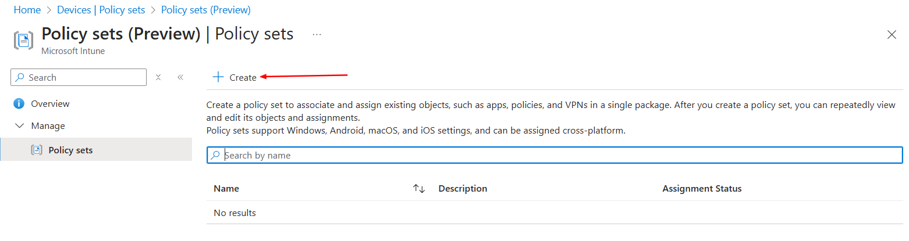The height and width of the screenshot is (241, 909).
Task: Open the Overview menu item
Action: [50, 104]
